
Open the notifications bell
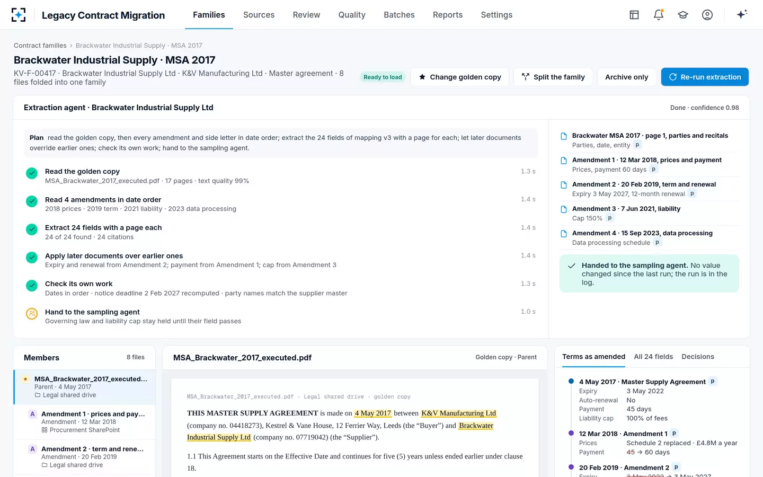659,15
